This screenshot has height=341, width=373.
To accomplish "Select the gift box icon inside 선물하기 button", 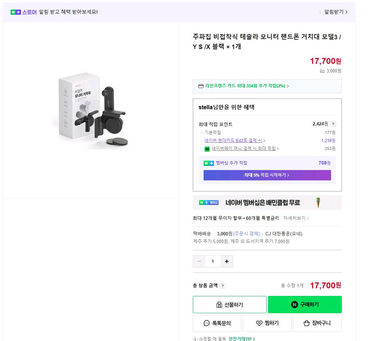I will 219,304.
